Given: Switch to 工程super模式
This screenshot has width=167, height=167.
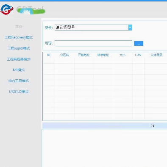Looking at the screenshot, I should tap(19, 48).
